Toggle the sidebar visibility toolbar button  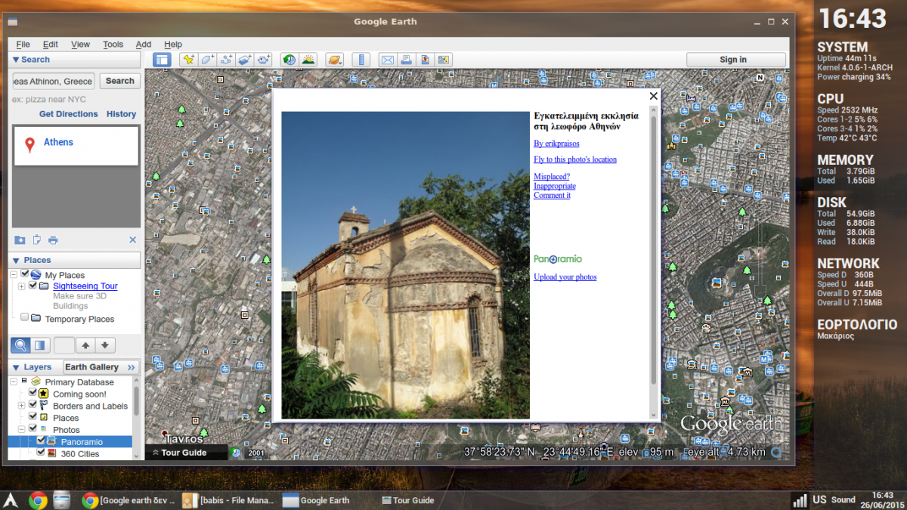(162, 60)
